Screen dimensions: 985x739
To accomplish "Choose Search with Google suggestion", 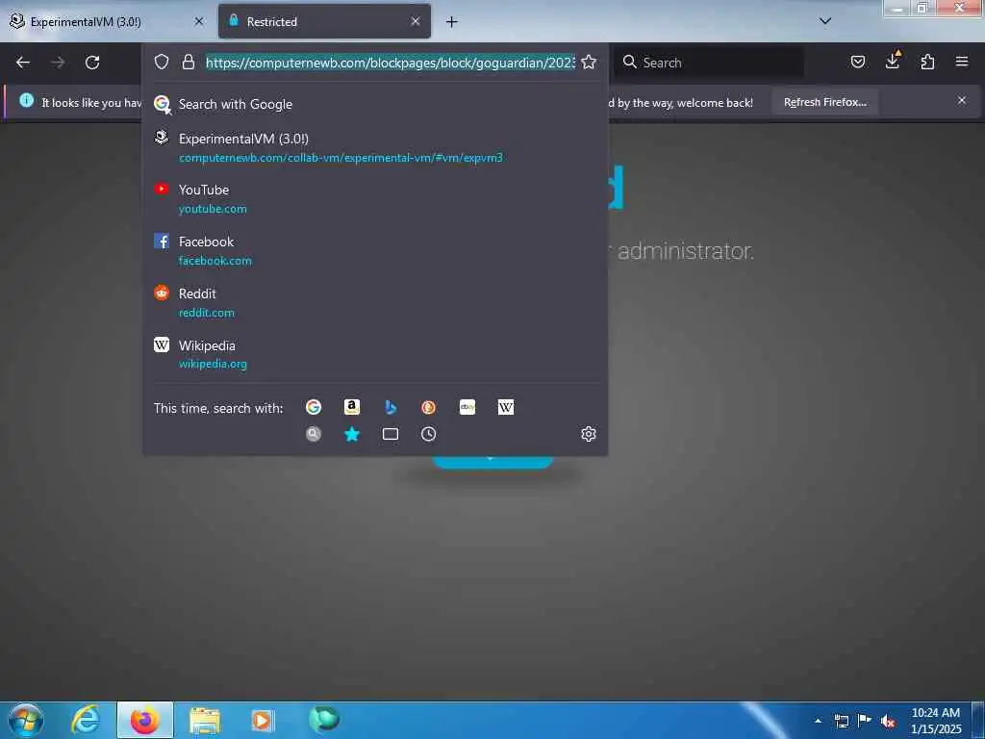I will [375, 104].
